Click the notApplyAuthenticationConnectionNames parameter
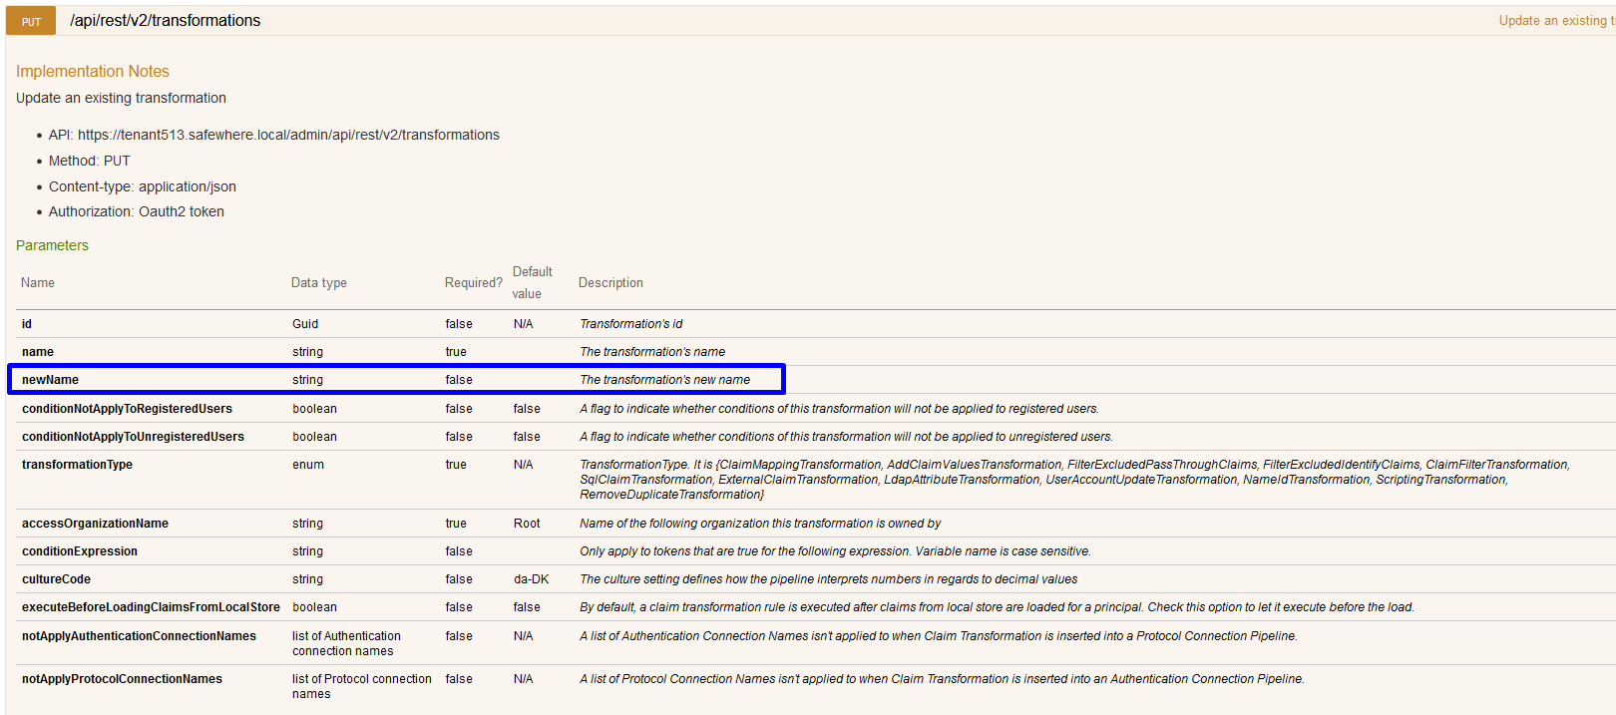This screenshot has width=1616, height=715. 139,636
